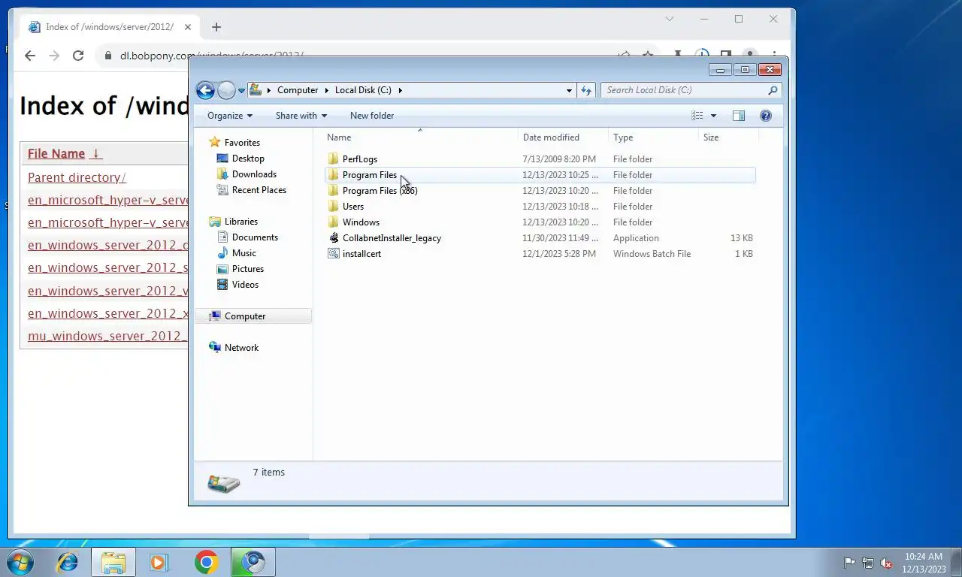Go back in the Explorer window
962x577 pixels.
click(205, 90)
